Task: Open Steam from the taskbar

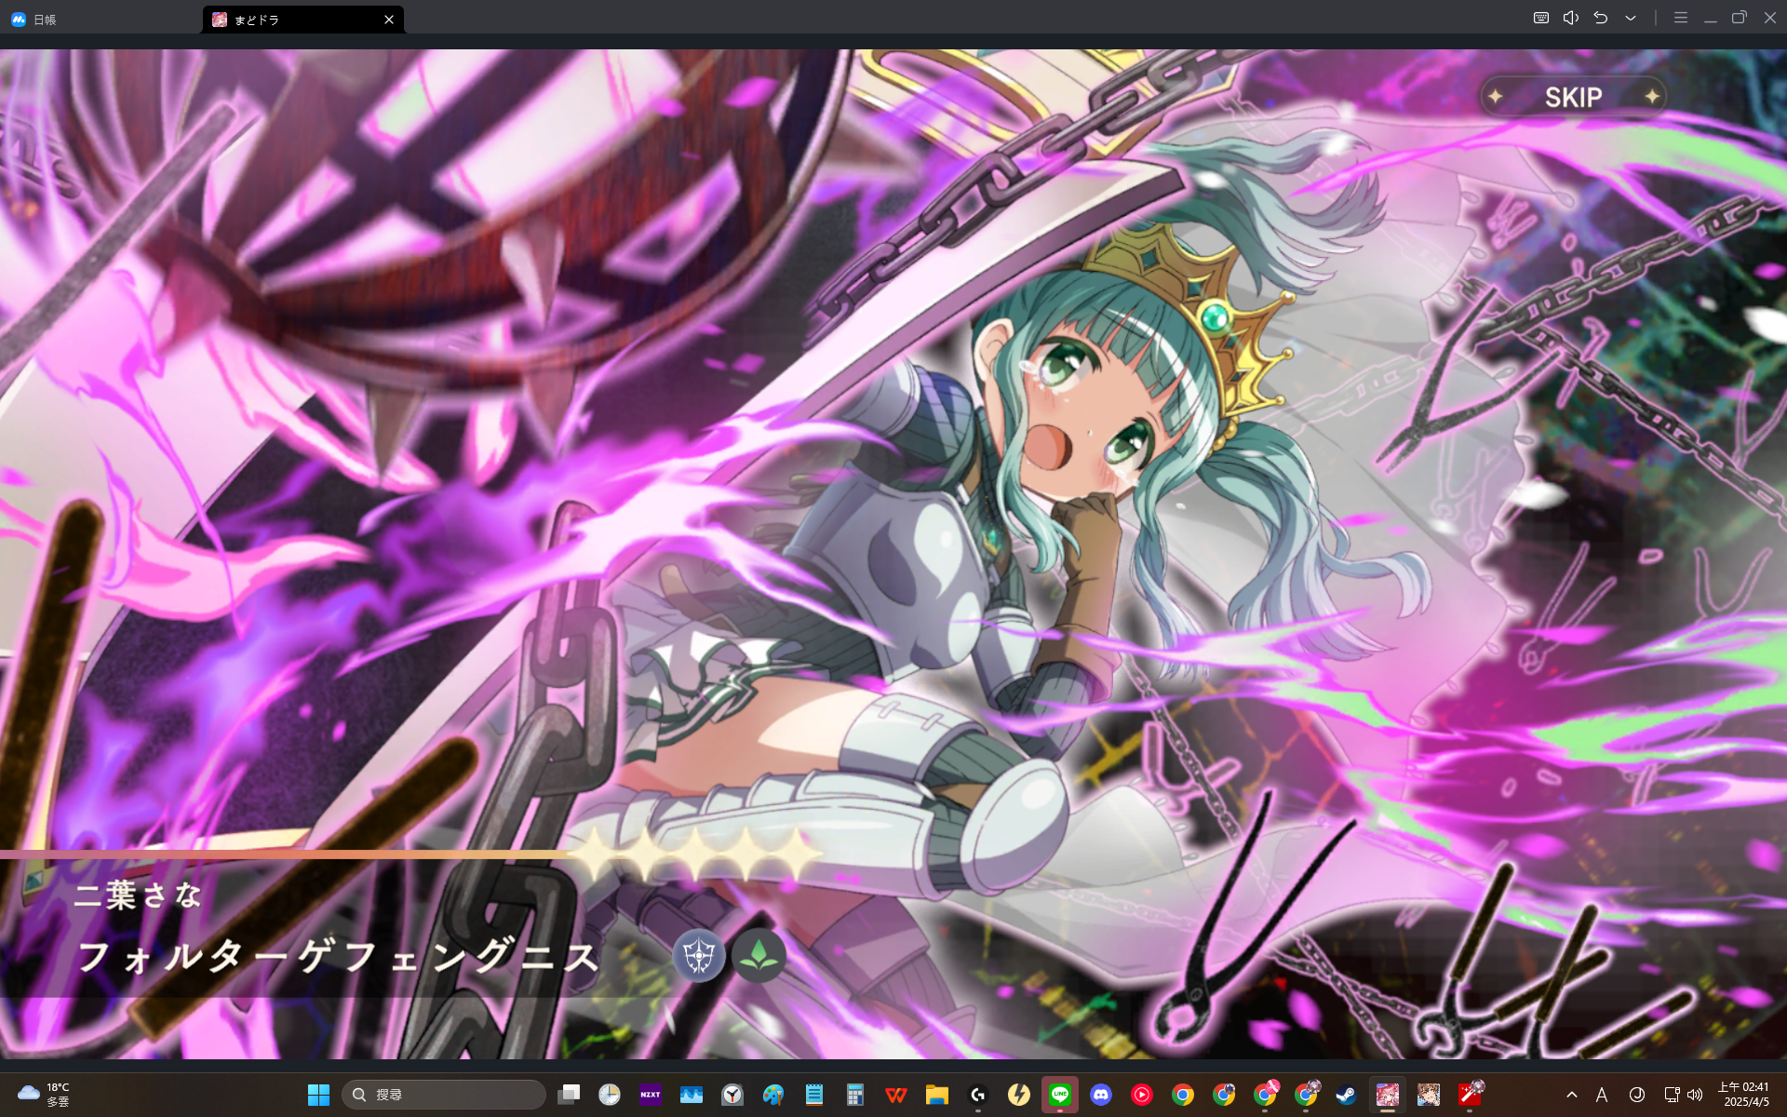Action: [1346, 1095]
